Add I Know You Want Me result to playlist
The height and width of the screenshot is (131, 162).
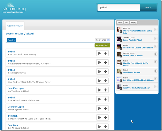(x=105, y=118)
